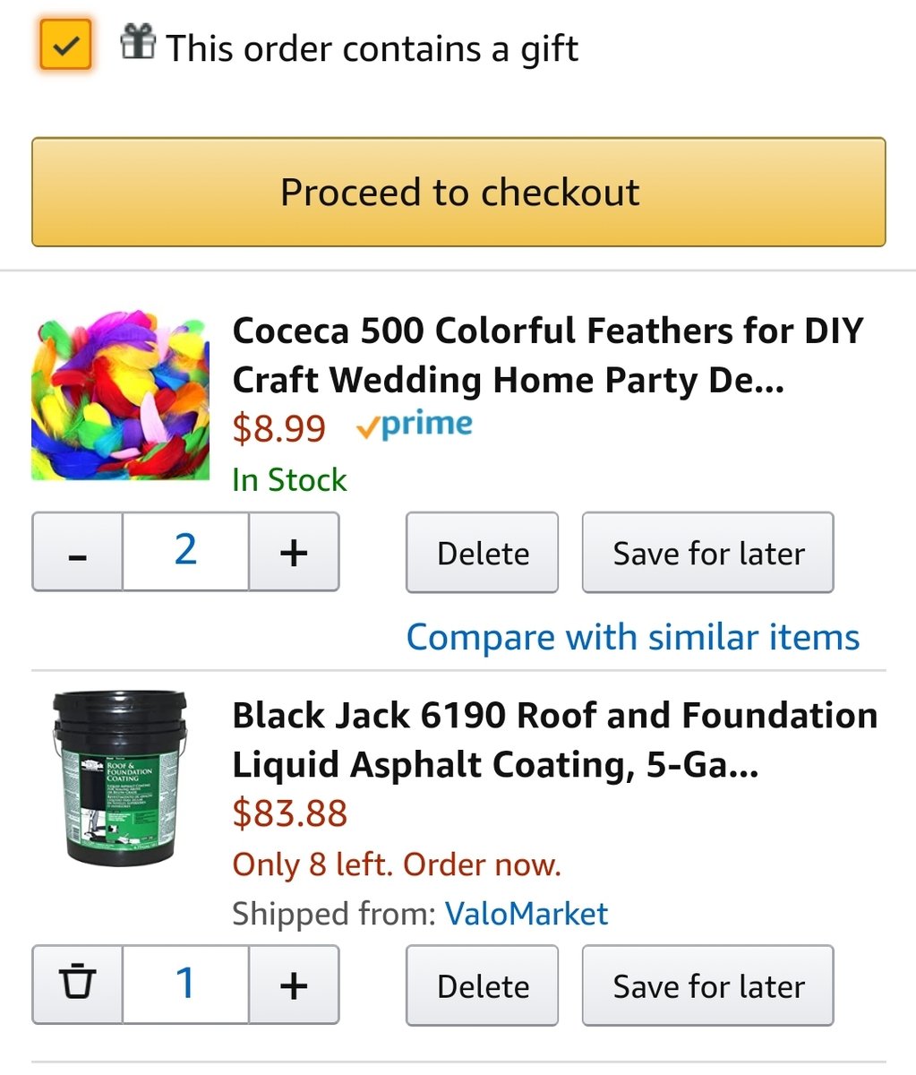Click the trash can icon for Black Jack coating

coord(78,985)
